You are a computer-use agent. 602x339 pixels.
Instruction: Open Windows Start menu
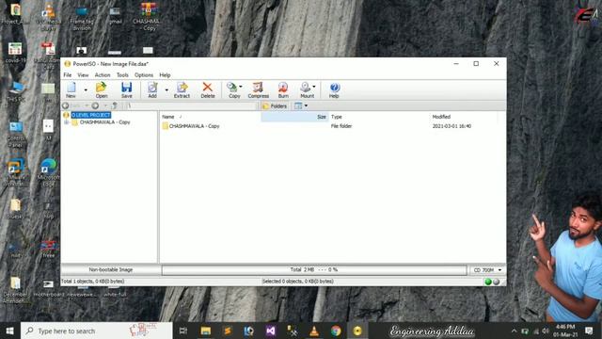10,331
